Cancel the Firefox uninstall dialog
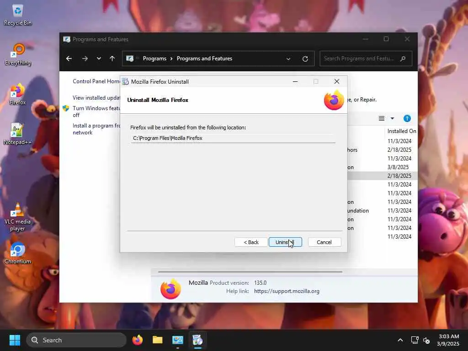This screenshot has height=351, width=468. 324,242
